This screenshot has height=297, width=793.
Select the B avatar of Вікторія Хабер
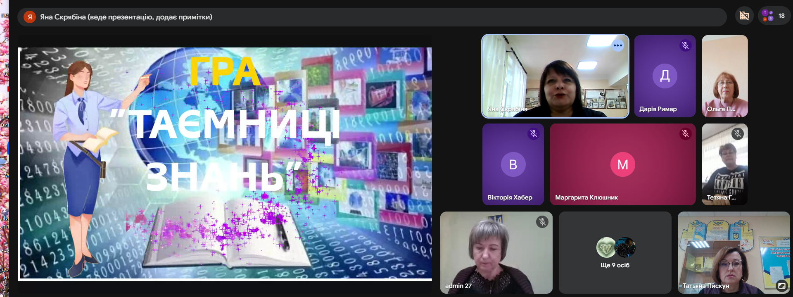[513, 164]
